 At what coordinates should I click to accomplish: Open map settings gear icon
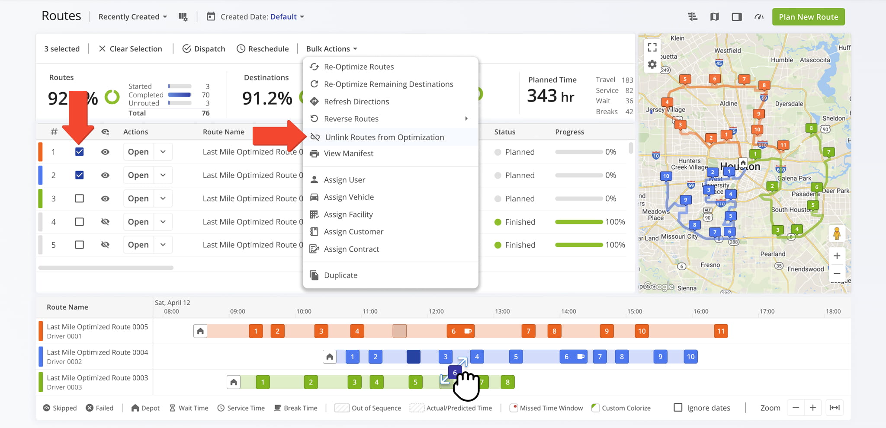652,65
